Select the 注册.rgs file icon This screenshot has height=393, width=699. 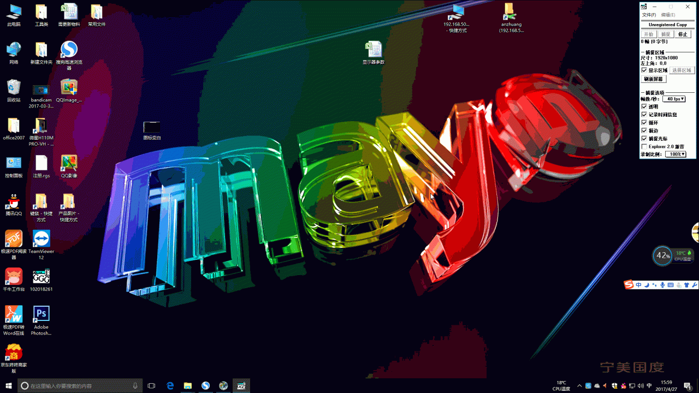[41, 166]
